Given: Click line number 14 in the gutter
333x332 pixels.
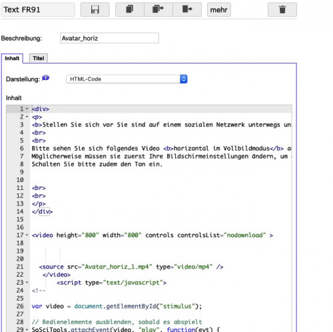Looking at the screenshot, I should 20,211.
